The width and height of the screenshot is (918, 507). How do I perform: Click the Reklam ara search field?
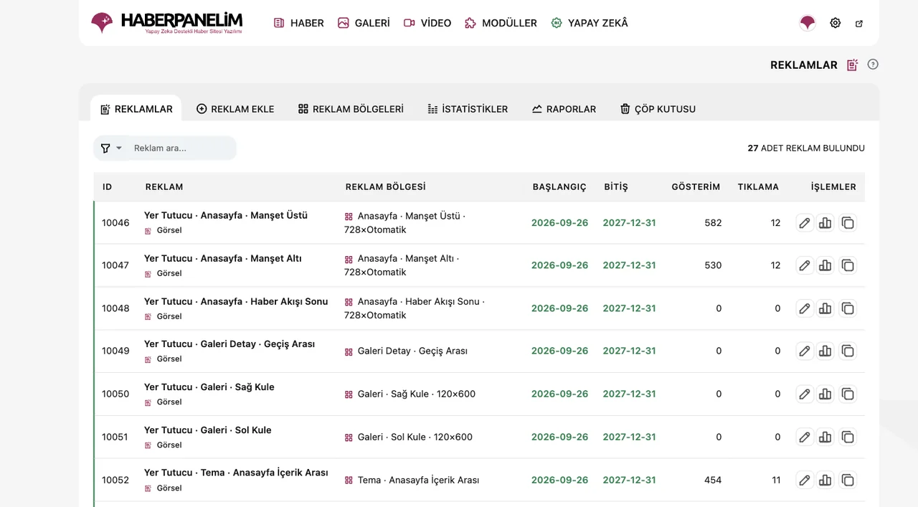point(182,148)
